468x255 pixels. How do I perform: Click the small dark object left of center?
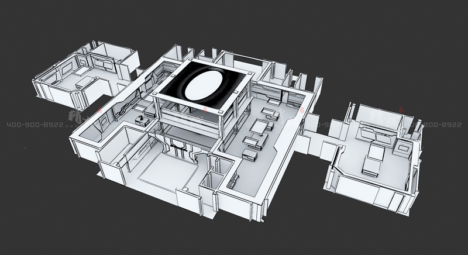click(x=140, y=119)
